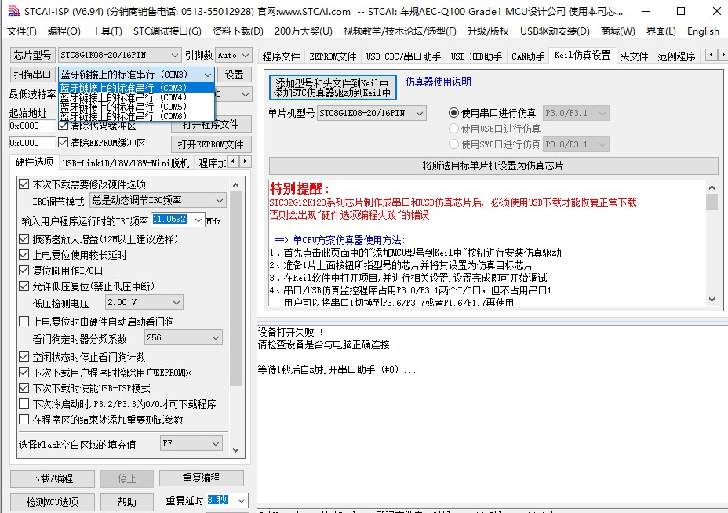728x513 pixels.
Task: Uncheck 下次下载时使能USB-ISP模式
Action: (24, 388)
